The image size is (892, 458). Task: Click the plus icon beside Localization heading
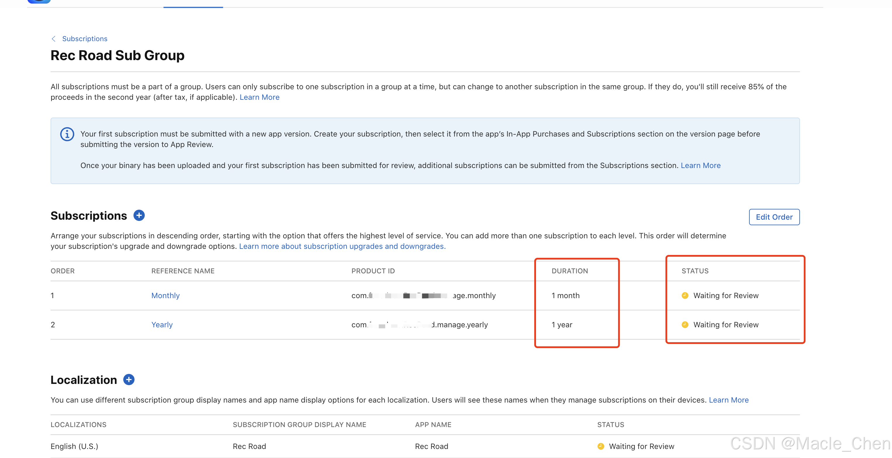tap(129, 380)
